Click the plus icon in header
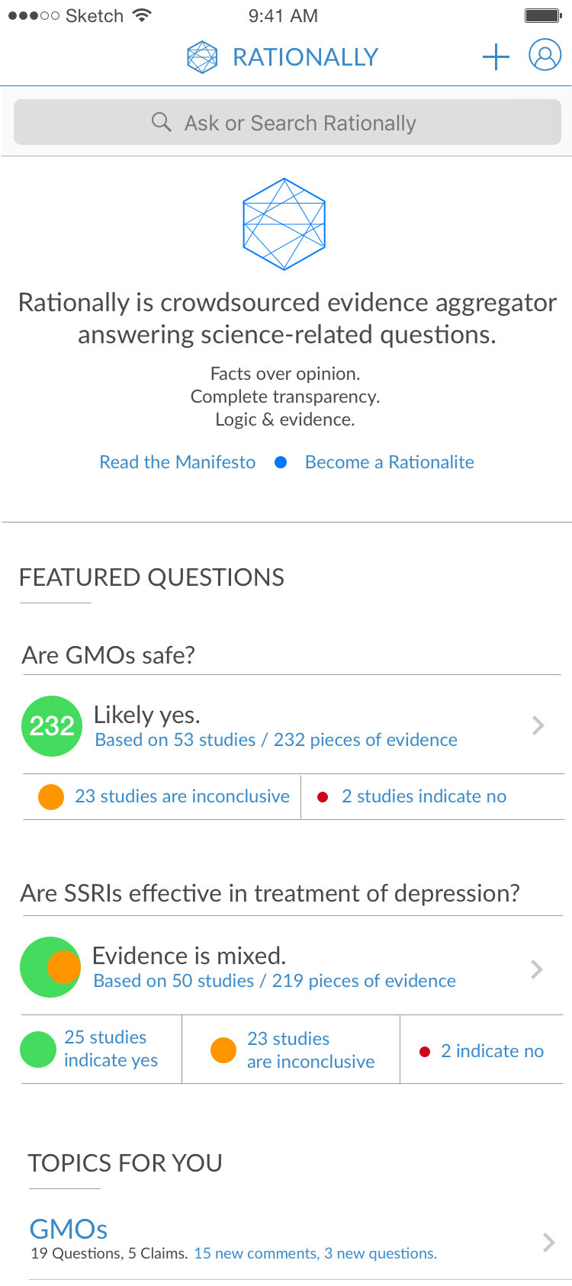The width and height of the screenshot is (572, 1286). tap(496, 56)
